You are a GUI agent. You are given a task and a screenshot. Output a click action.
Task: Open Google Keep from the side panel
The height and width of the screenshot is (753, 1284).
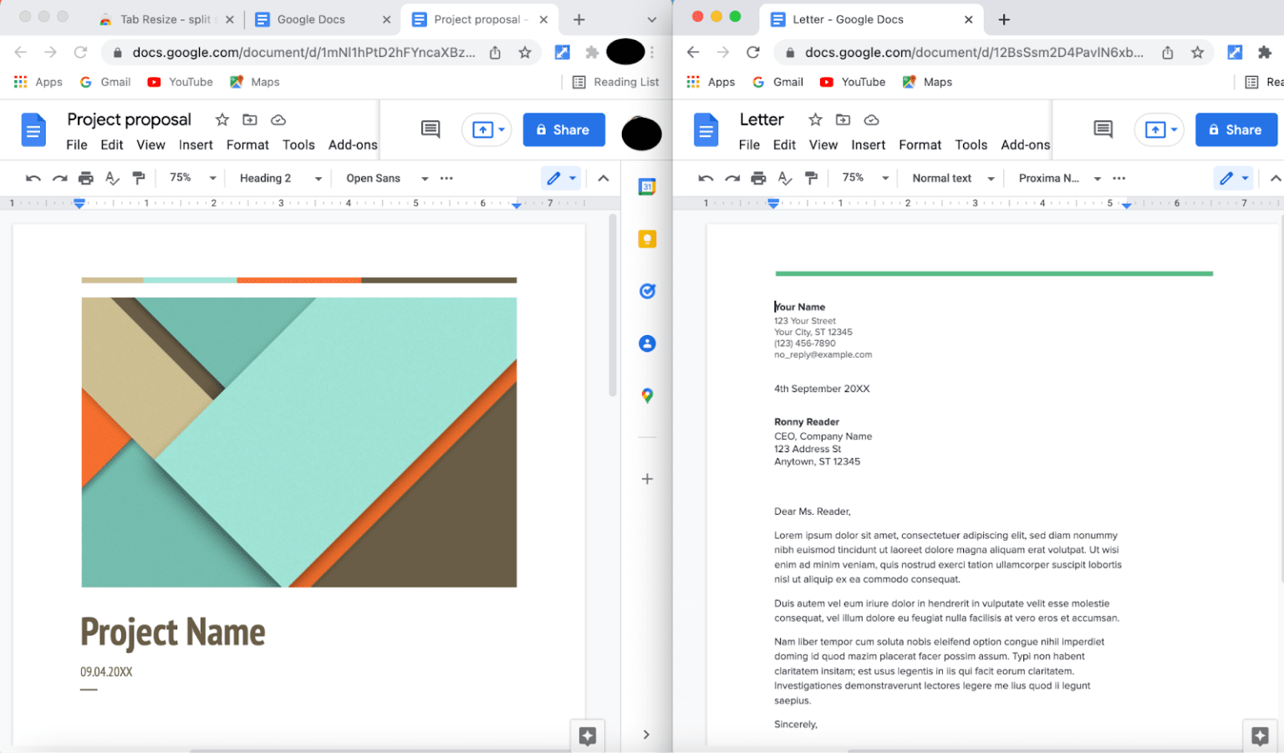pyautogui.click(x=647, y=240)
